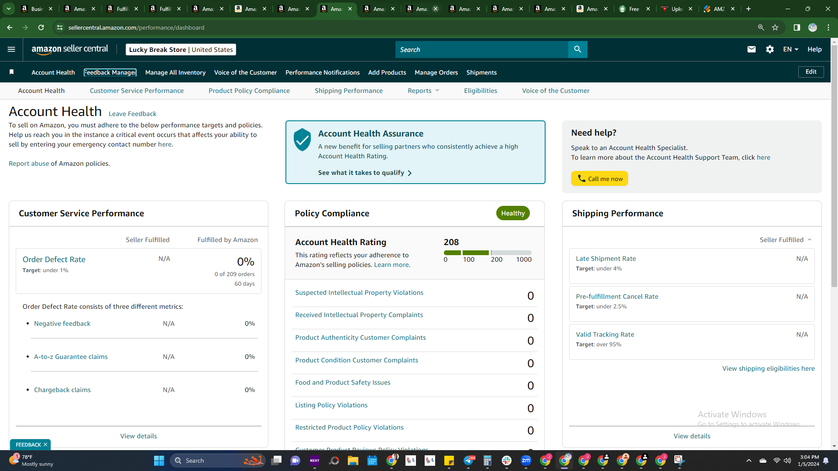Open the tab search dropdown arrow
Screen dimensions: 838x471
[8, 9]
